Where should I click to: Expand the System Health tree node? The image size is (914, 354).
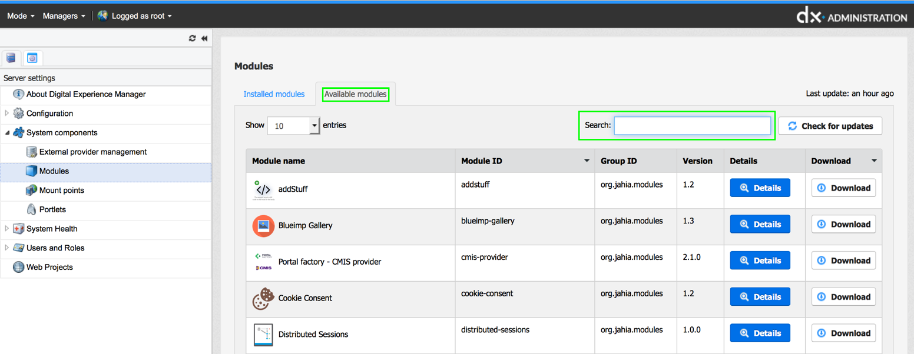[7, 229]
